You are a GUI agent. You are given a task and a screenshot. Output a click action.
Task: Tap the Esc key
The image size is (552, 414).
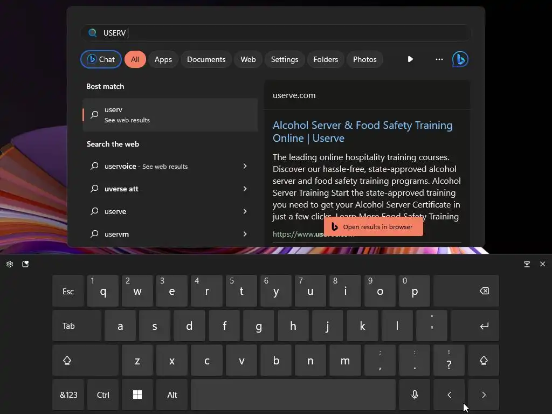[68, 291]
